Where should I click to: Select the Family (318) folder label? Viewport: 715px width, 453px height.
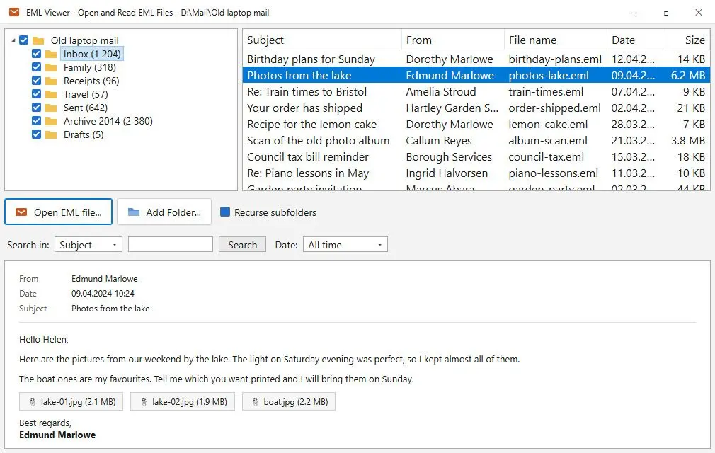(90, 67)
